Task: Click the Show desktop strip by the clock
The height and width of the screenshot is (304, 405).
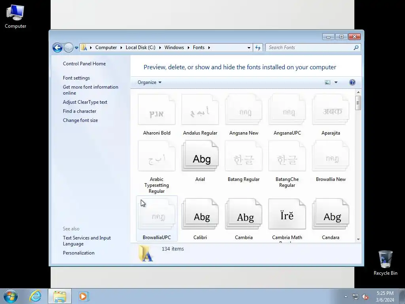Action: click(402, 296)
